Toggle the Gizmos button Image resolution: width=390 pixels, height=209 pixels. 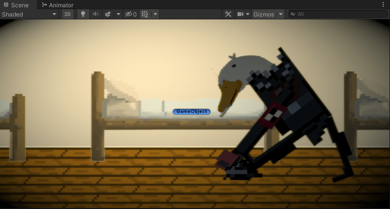[x=264, y=14]
